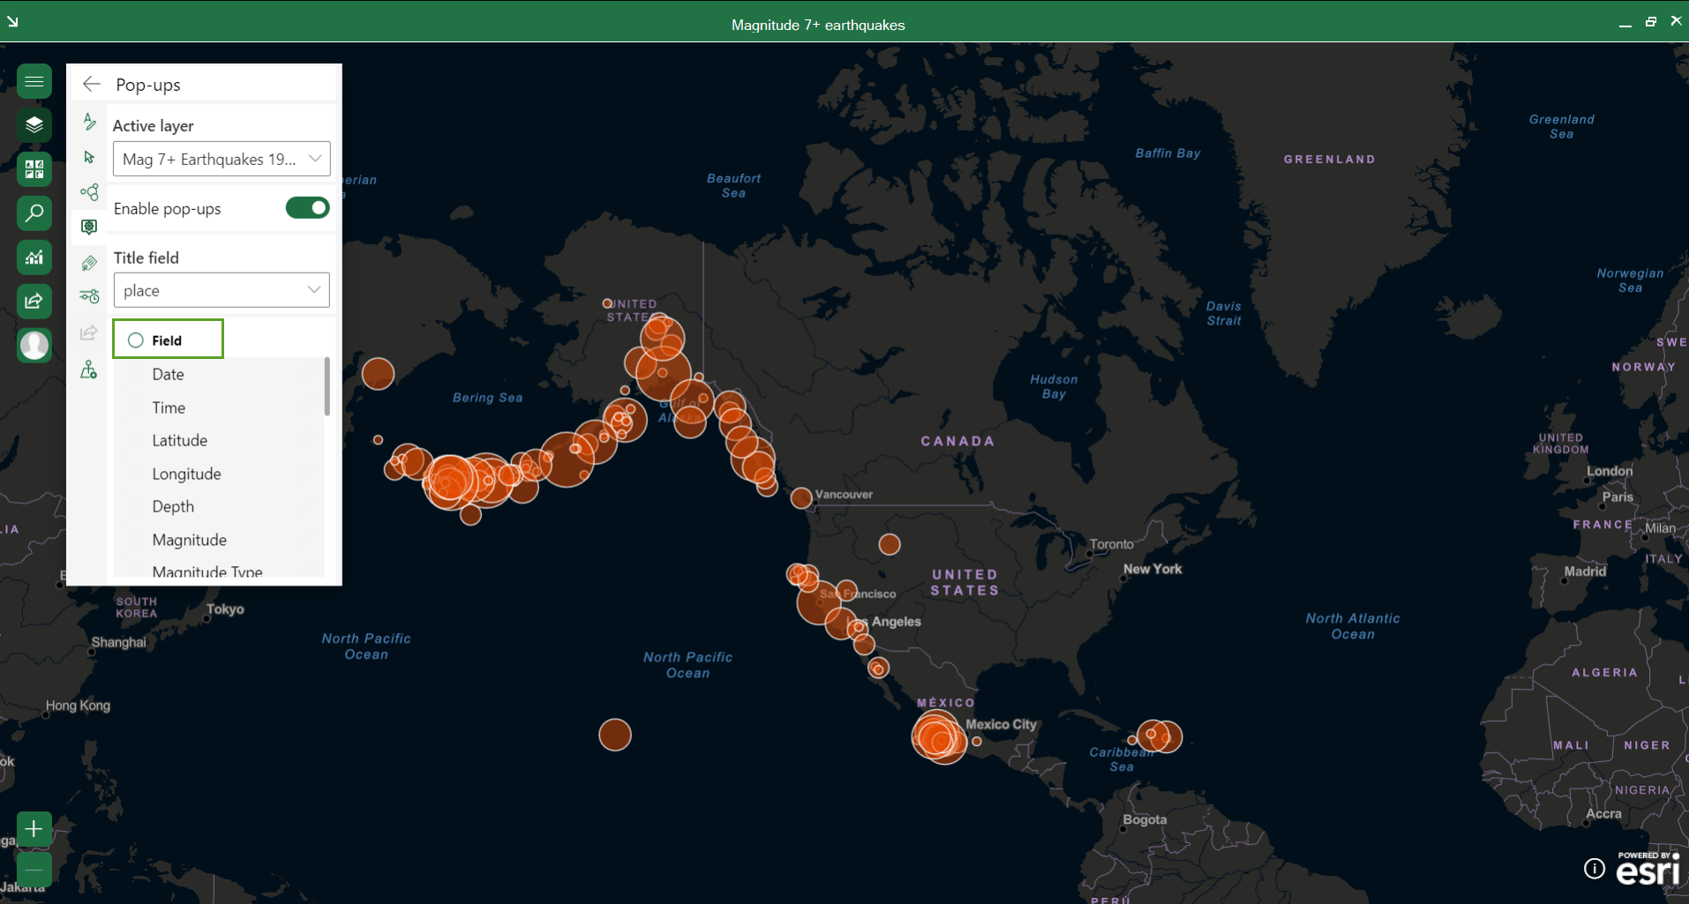Click the top-left collapse arrow icon
Image resolution: width=1689 pixels, height=904 pixels.
pyautogui.click(x=12, y=21)
